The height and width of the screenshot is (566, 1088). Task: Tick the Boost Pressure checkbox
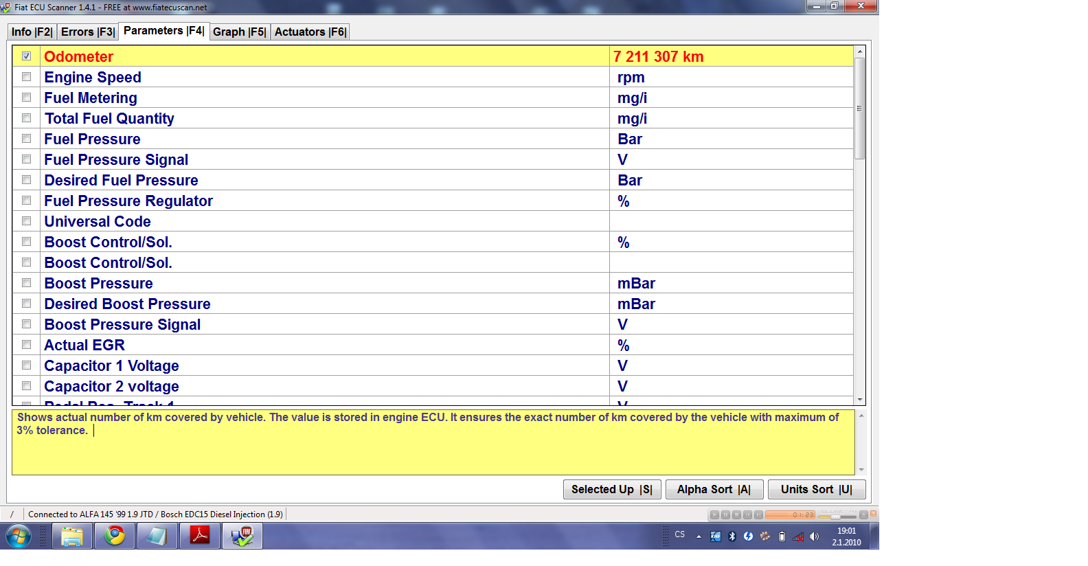(x=26, y=283)
